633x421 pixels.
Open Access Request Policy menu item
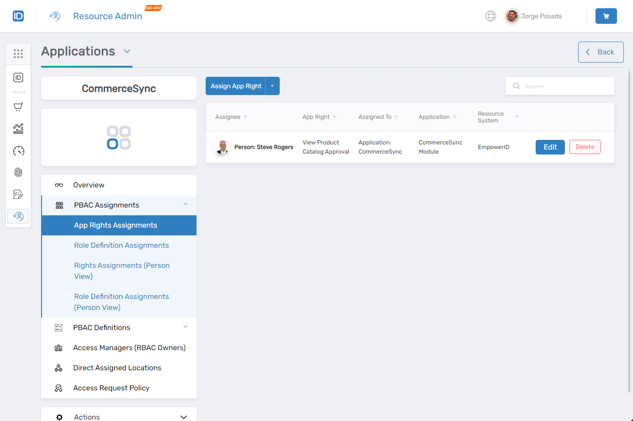[111, 388]
